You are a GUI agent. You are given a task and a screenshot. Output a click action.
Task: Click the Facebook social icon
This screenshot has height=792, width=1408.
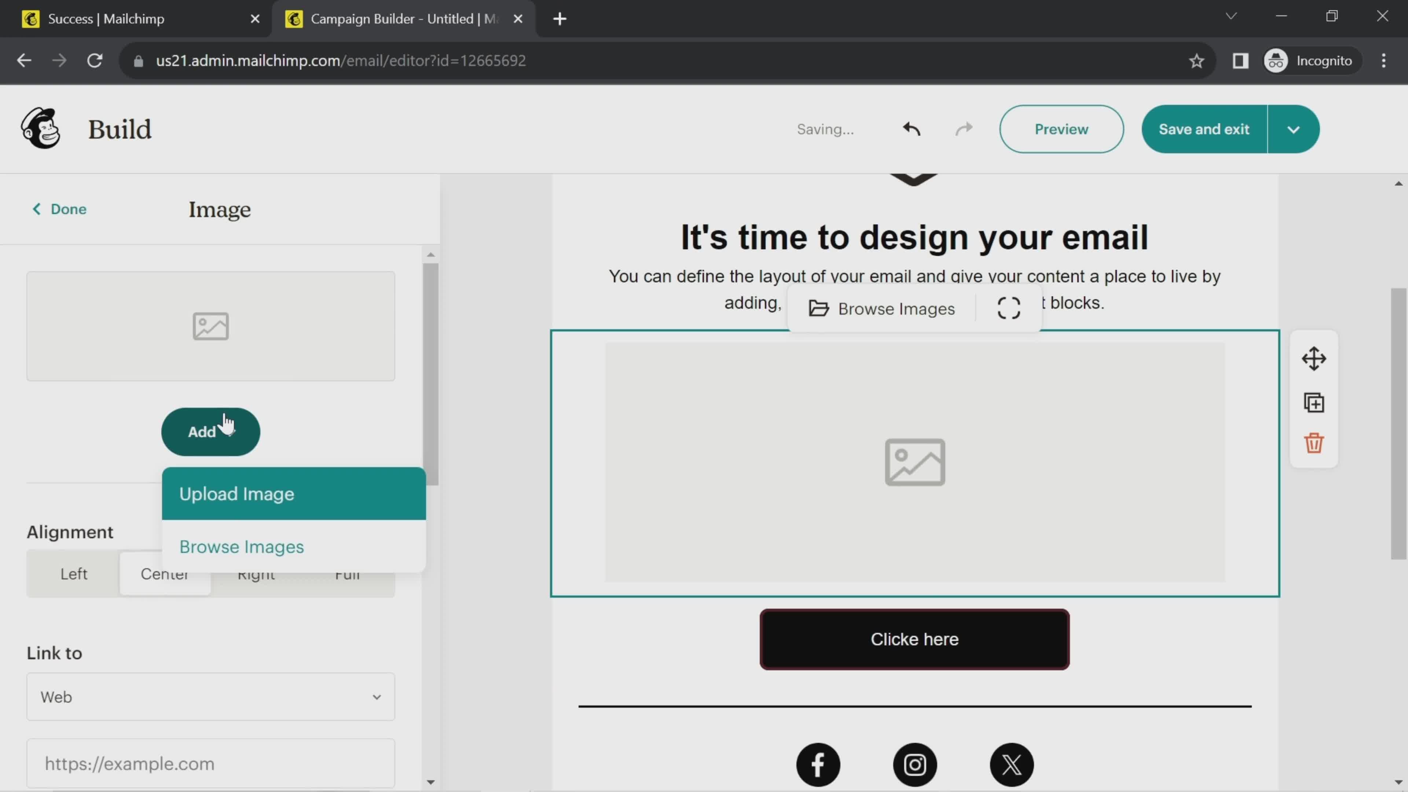point(817,765)
